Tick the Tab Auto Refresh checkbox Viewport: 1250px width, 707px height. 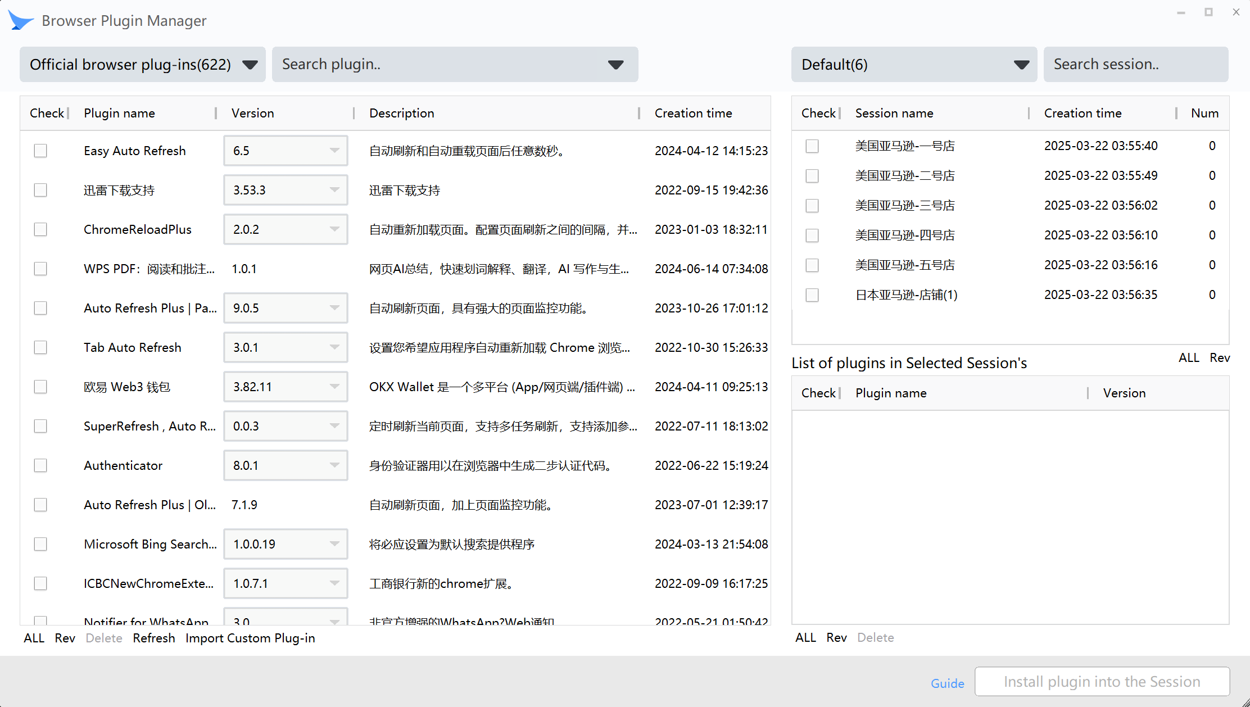tap(40, 347)
